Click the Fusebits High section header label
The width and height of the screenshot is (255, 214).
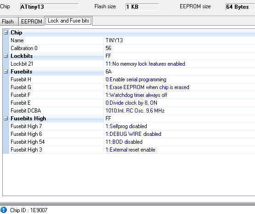(x=28, y=118)
